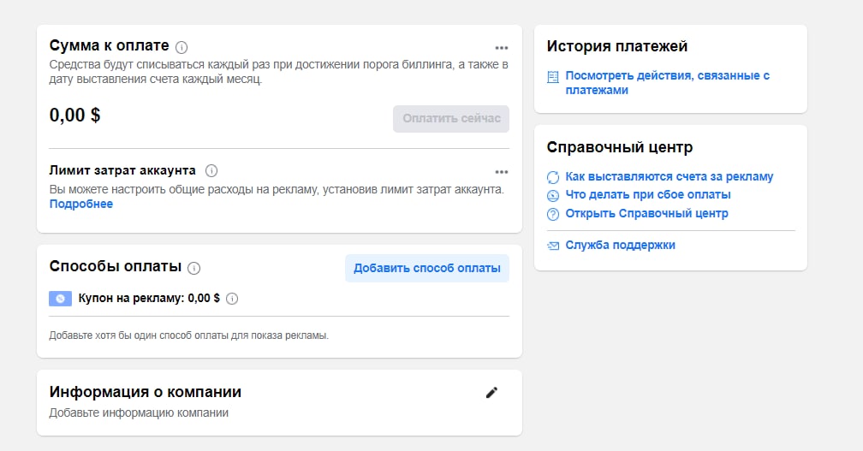The height and width of the screenshot is (451, 863).
Task: Click Добавить способ оплаты button
Action: click(x=427, y=269)
